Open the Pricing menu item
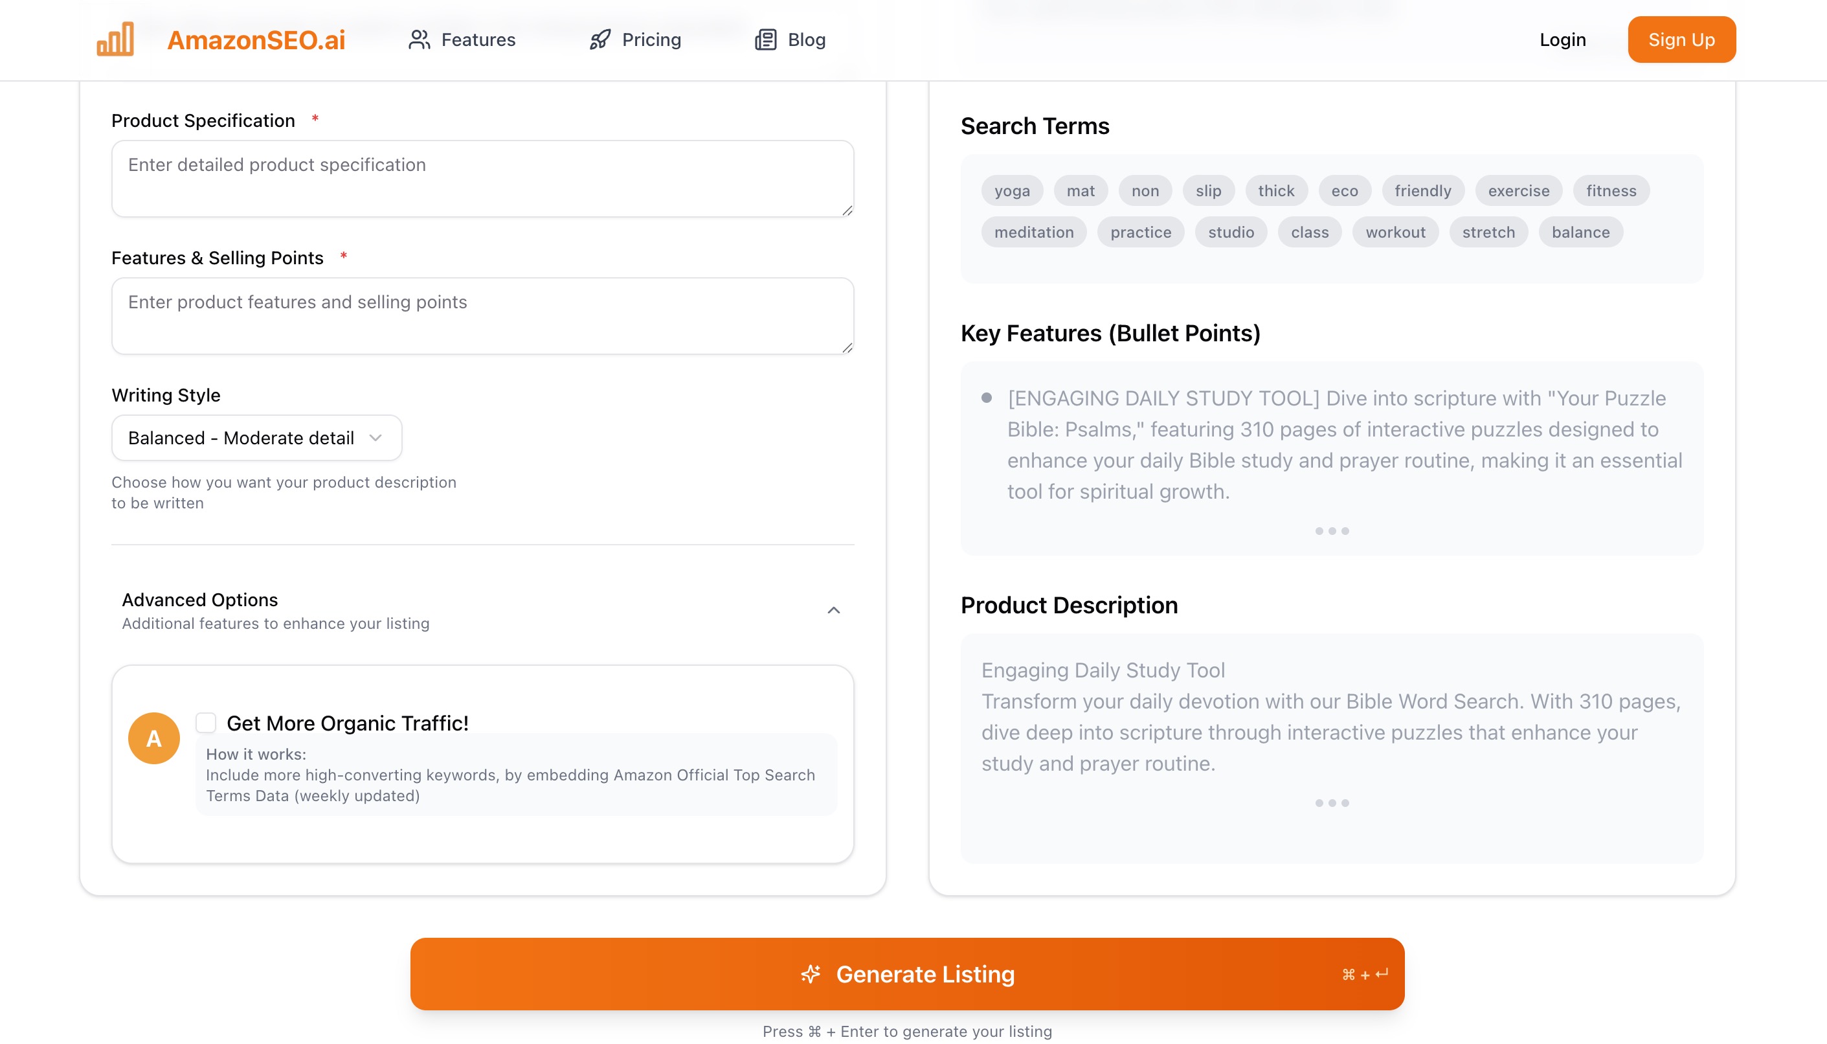 (x=635, y=40)
